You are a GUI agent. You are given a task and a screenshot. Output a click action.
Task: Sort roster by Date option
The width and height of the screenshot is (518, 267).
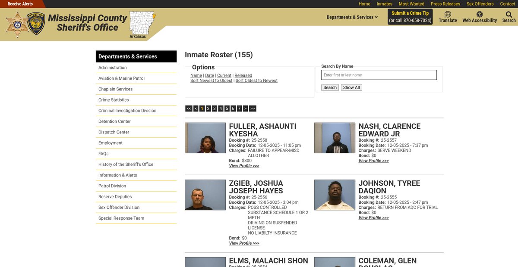tap(209, 75)
